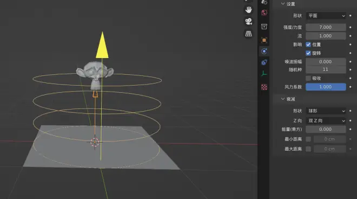Uncheck the 旋转 influence checkbox

[308, 53]
